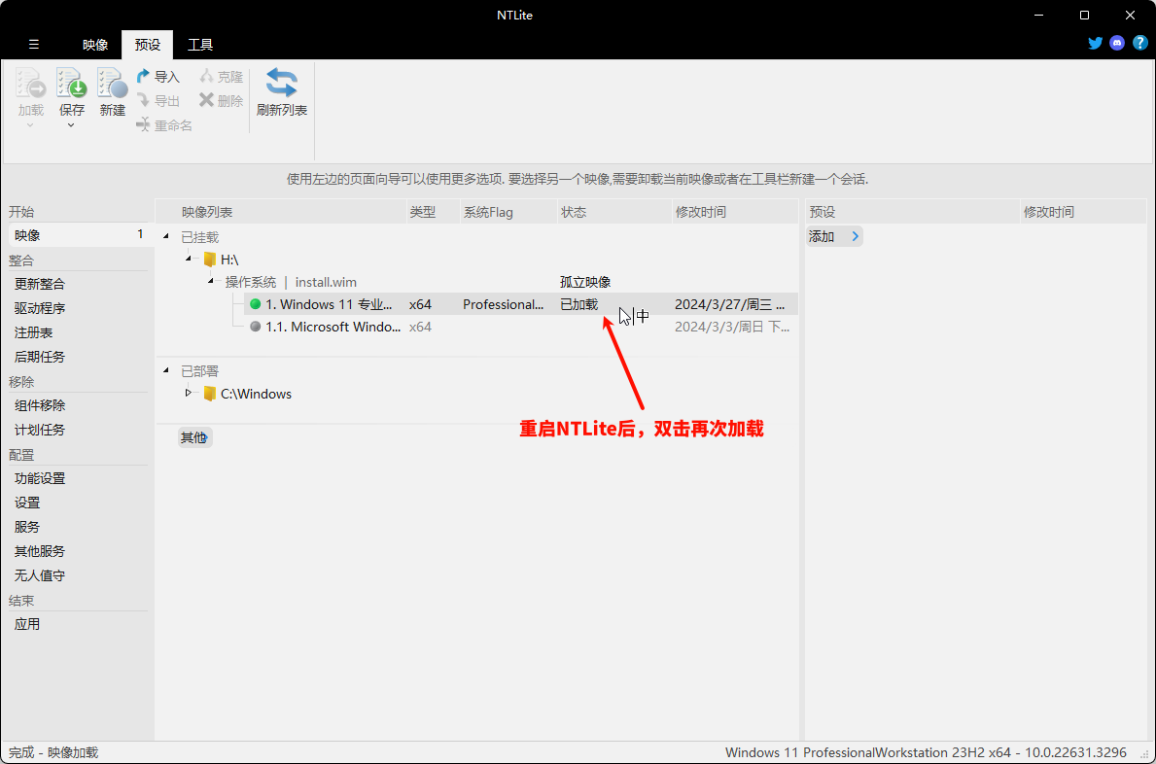Sort by 状态 column header
The image size is (1156, 764).
point(614,212)
